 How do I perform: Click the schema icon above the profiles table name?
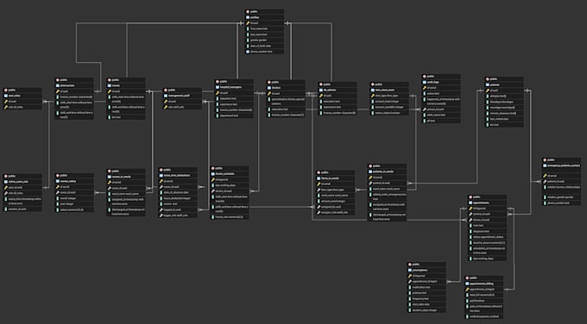click(x=248, y=12)
